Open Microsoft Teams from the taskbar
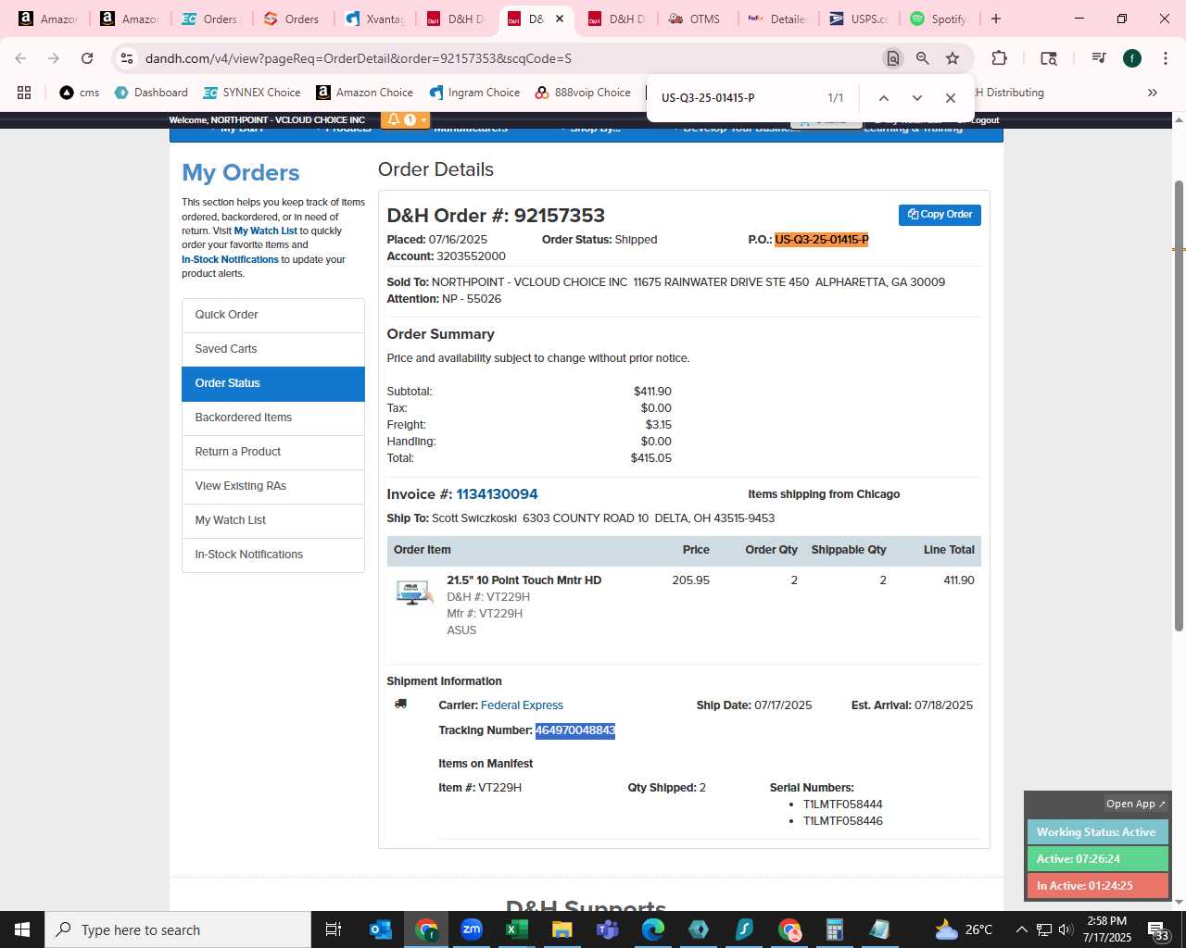 point(608,929)
